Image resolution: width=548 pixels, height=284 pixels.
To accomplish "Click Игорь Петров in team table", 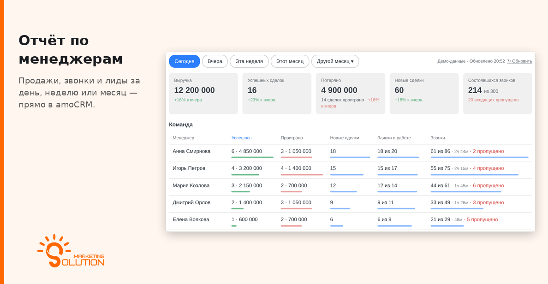I will pyautogui.click(x=189, y=168).
